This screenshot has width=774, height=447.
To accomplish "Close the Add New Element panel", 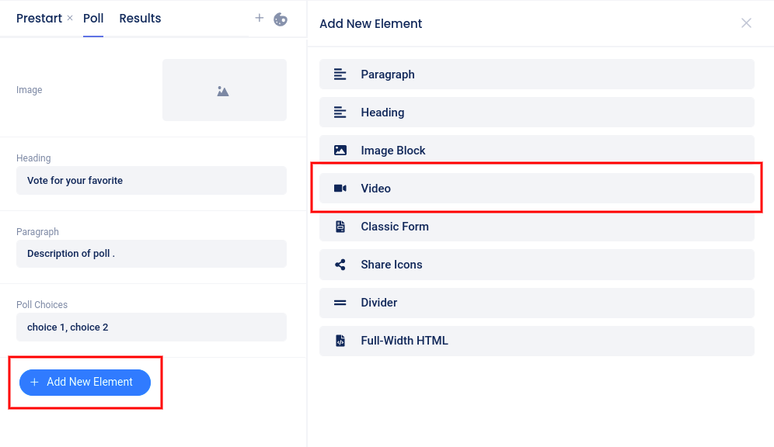I will [x=746, y=23].
